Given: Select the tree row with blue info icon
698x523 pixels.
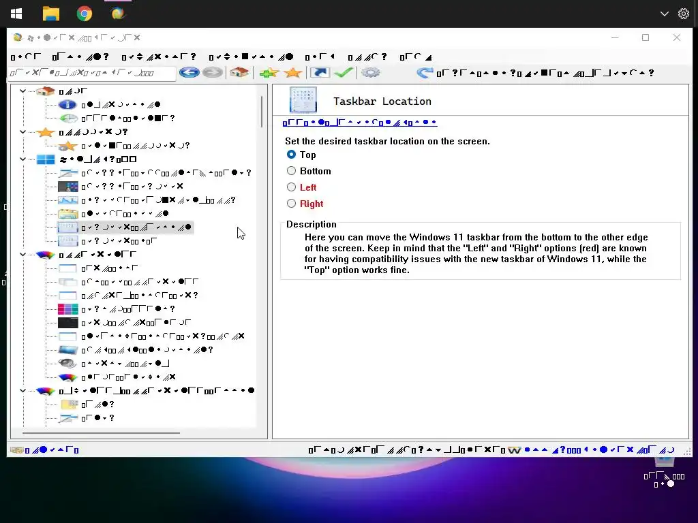Looking at the screenshot, I should point(109,105).
